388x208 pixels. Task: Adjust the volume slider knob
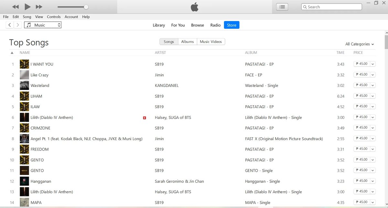pos(86,7)
